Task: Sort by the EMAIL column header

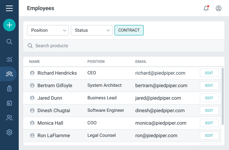Action: [x=141, y=61]
